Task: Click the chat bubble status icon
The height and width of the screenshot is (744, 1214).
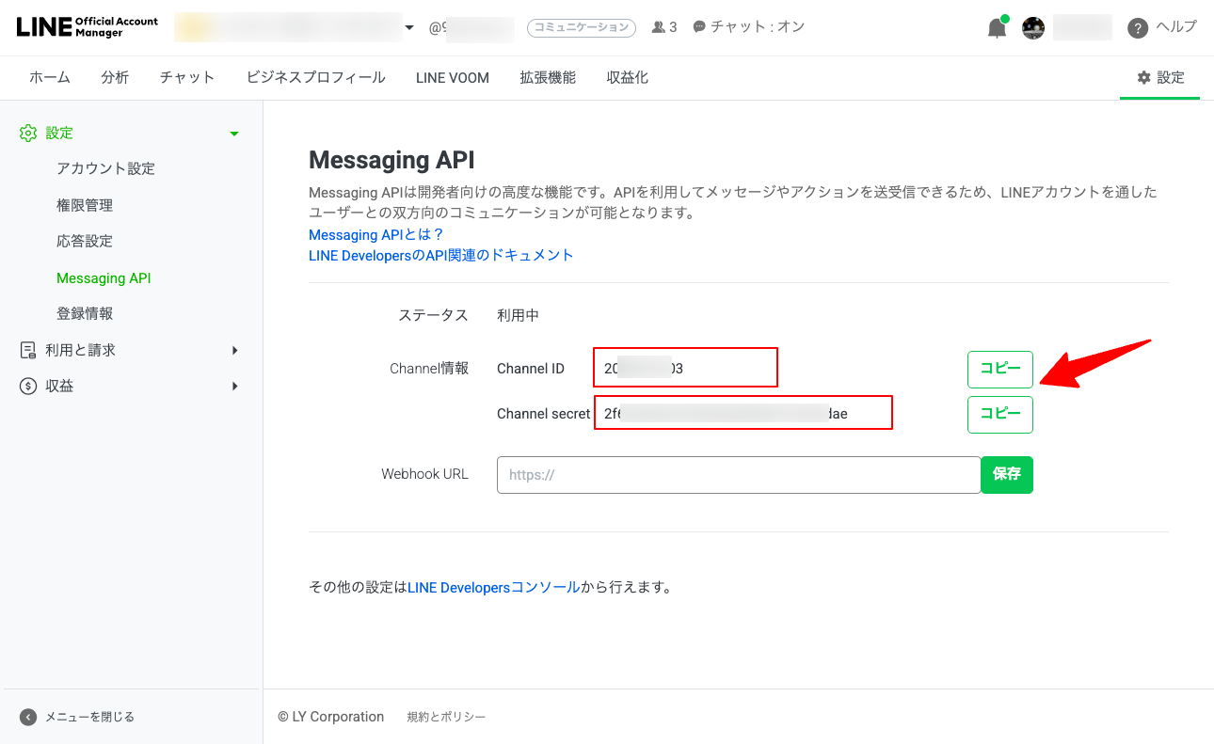Action: tap(699, 27)
